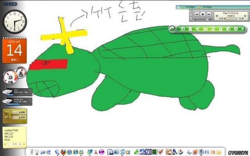Click the analog clock gadget
Image resolution: width=250 pixels, height=156 pixels.
15,21
